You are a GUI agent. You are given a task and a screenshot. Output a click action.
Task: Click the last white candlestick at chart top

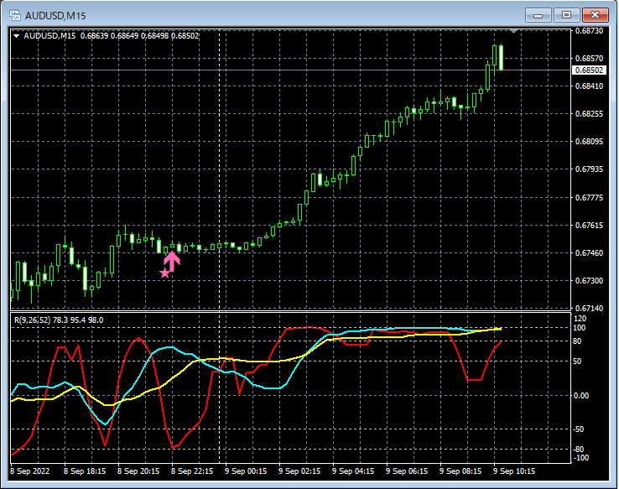click(x=501, y=58)
